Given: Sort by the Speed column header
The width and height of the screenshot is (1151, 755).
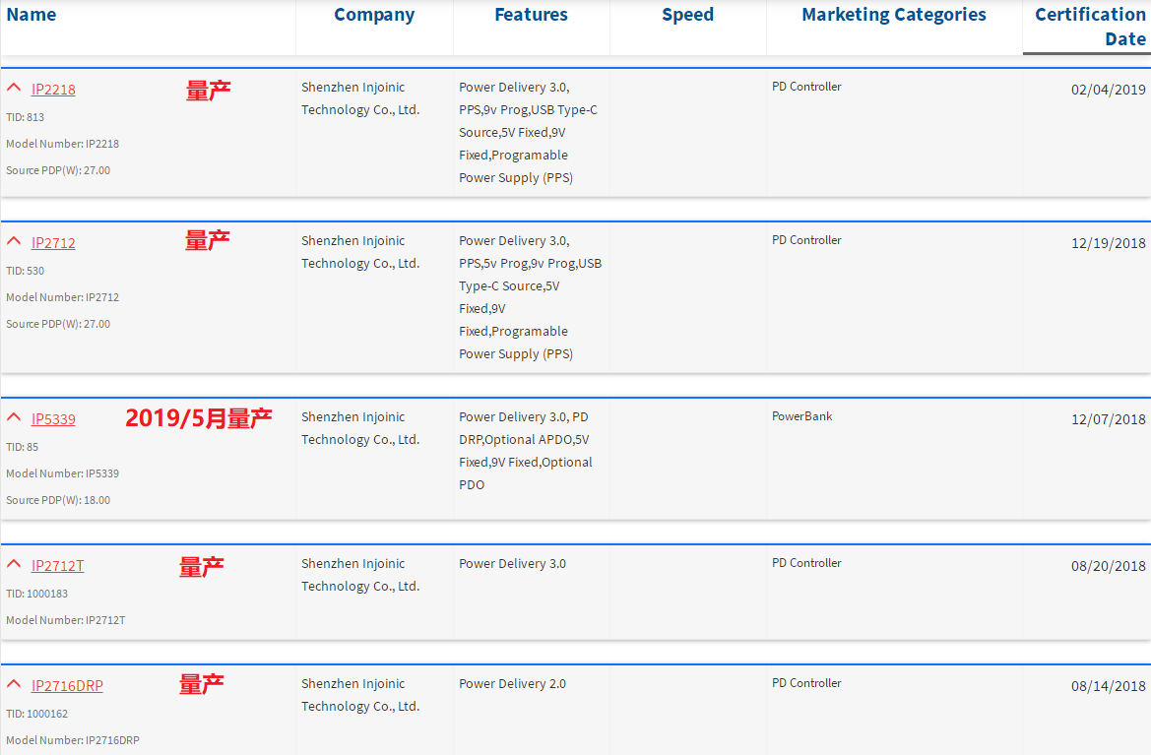Looking at the screenshot, I should (x=687, y=15).
